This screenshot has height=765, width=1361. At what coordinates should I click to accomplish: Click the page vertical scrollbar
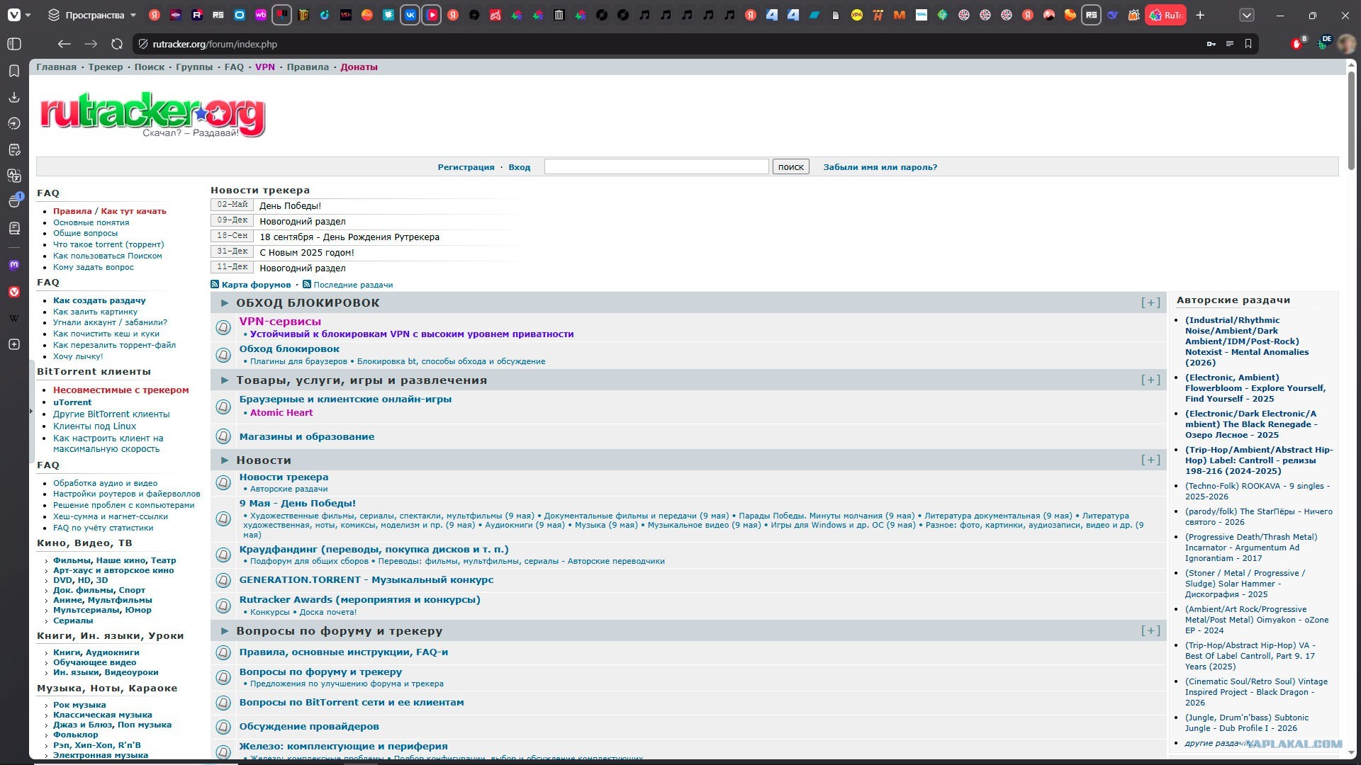1352,120
